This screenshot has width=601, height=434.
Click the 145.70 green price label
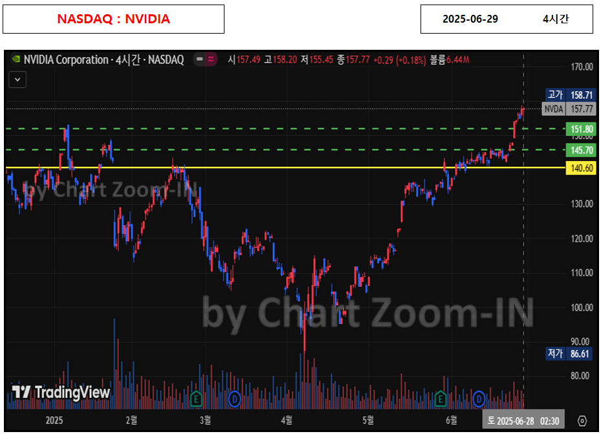(x=581, y=150)
